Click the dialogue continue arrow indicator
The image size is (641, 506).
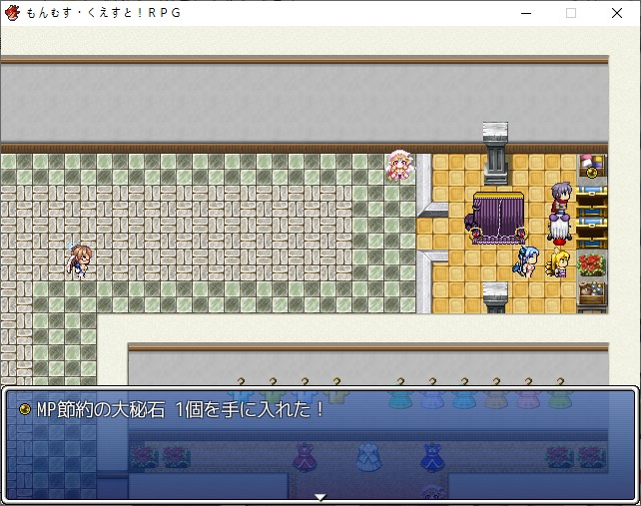tap(320, 497)
